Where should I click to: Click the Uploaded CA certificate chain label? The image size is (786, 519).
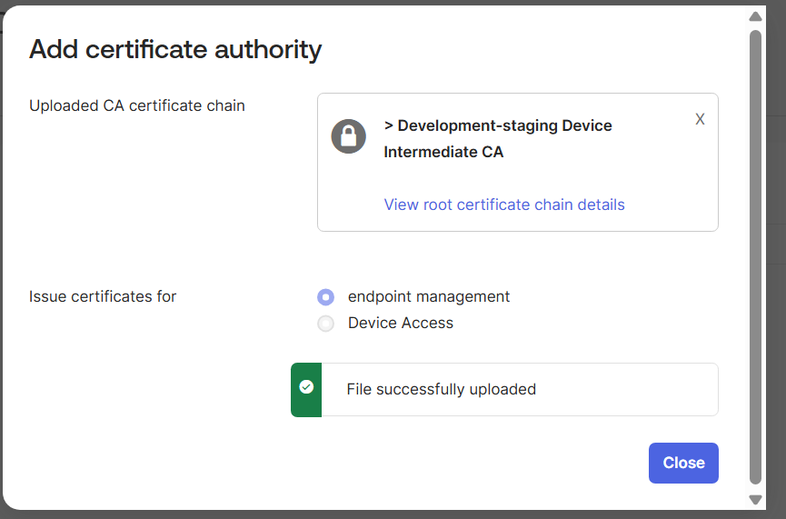137,105
